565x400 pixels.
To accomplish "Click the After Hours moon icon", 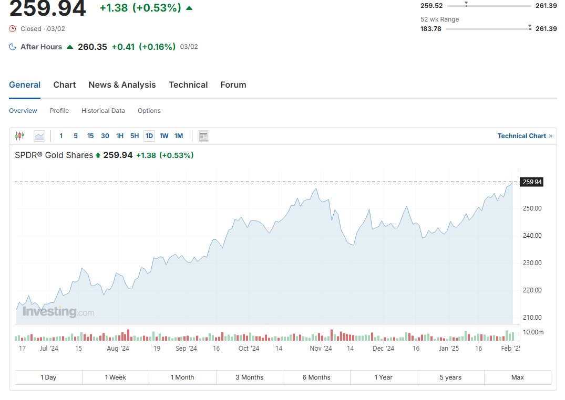I will [x=13, y=47].
